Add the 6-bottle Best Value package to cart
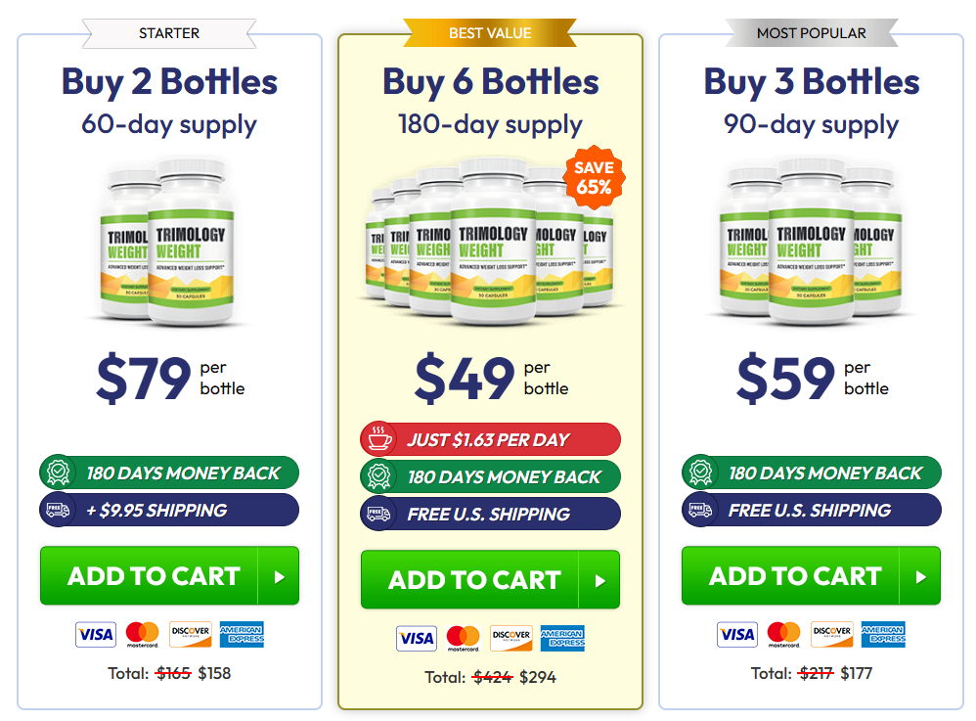Screen dimensions: 976x721 (490, 580)
